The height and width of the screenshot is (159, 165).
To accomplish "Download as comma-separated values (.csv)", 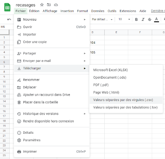I will tap(126, 100).
